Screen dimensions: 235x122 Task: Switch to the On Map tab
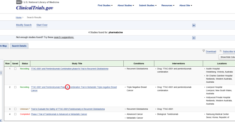click(x=4, y=46)
